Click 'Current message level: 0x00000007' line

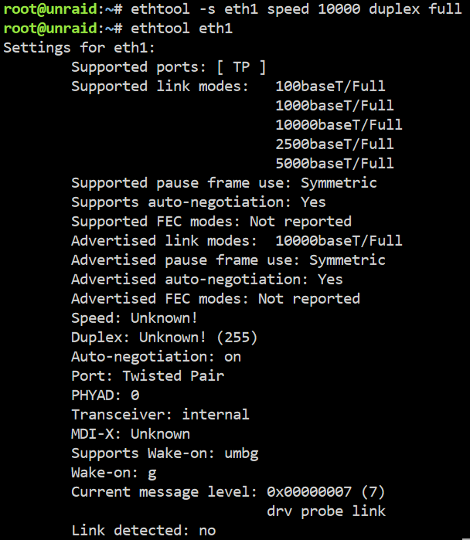228,492
